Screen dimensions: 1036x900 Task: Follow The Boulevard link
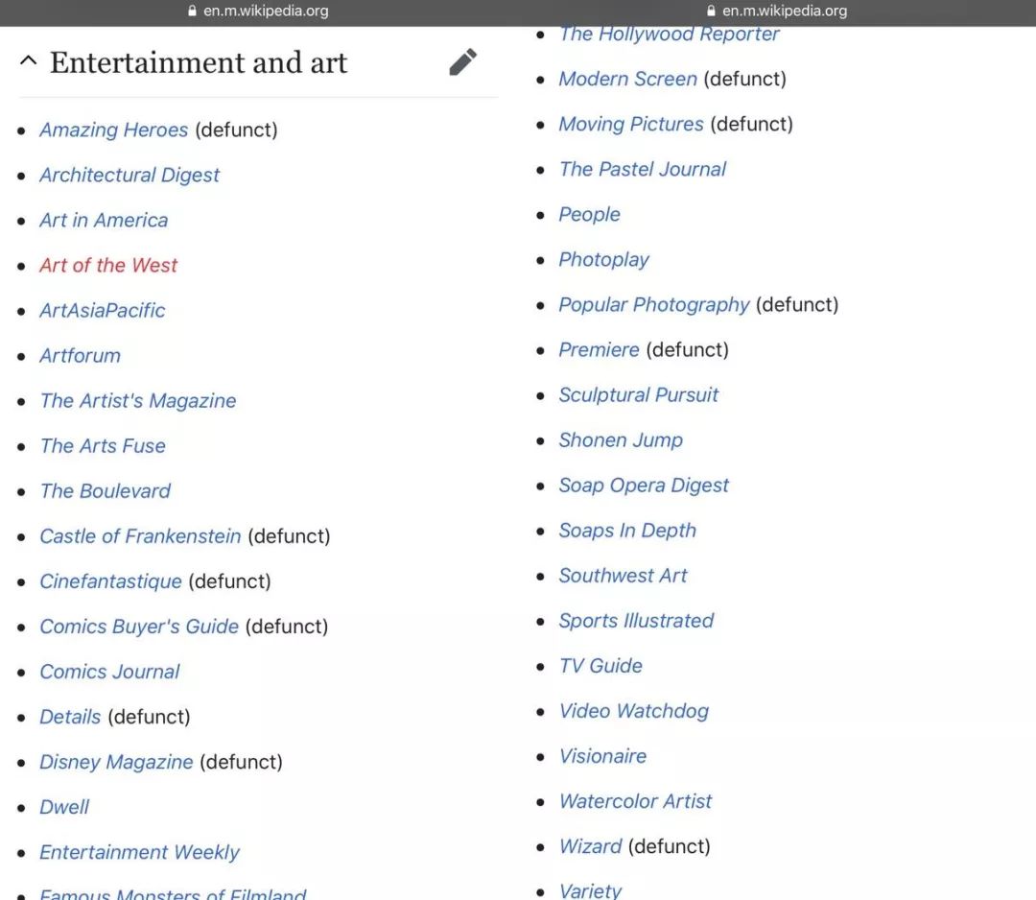point(106,491)
